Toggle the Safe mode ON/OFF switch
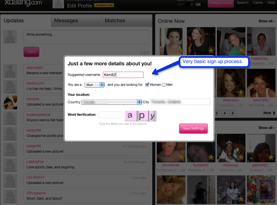The height and width of the screenshot is (205, 277). pyautogui.click(x=189, y=5)
